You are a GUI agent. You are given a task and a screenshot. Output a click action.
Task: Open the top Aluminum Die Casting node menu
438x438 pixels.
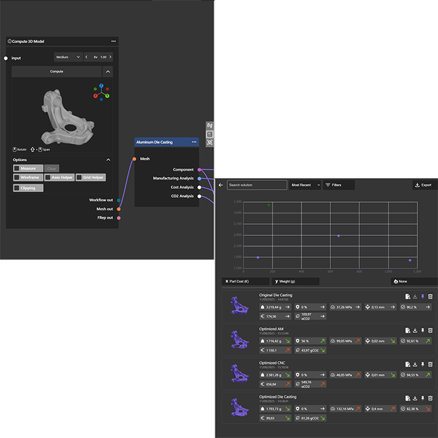(194, 142)
